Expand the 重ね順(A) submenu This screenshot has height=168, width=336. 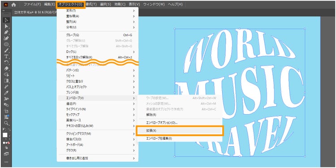98,16
